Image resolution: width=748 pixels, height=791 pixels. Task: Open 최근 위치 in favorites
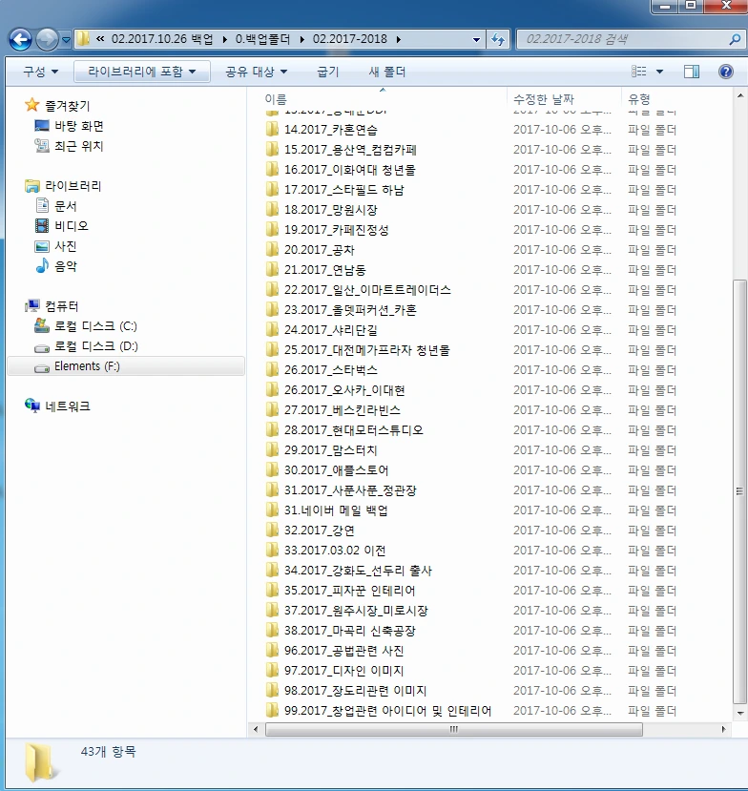(x=79, y=146)
